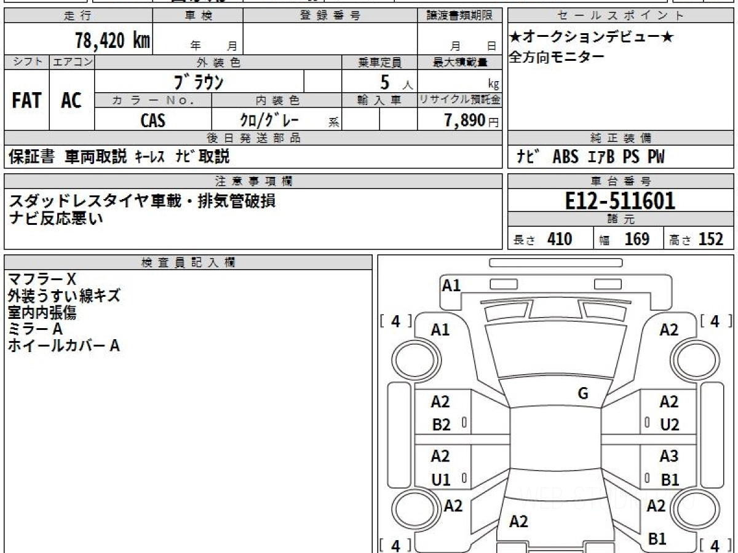Click the U1 mark on the car diagram
The height and width of the screenshot is (553, 738).
pyautogui.click(x=441, y=480)
